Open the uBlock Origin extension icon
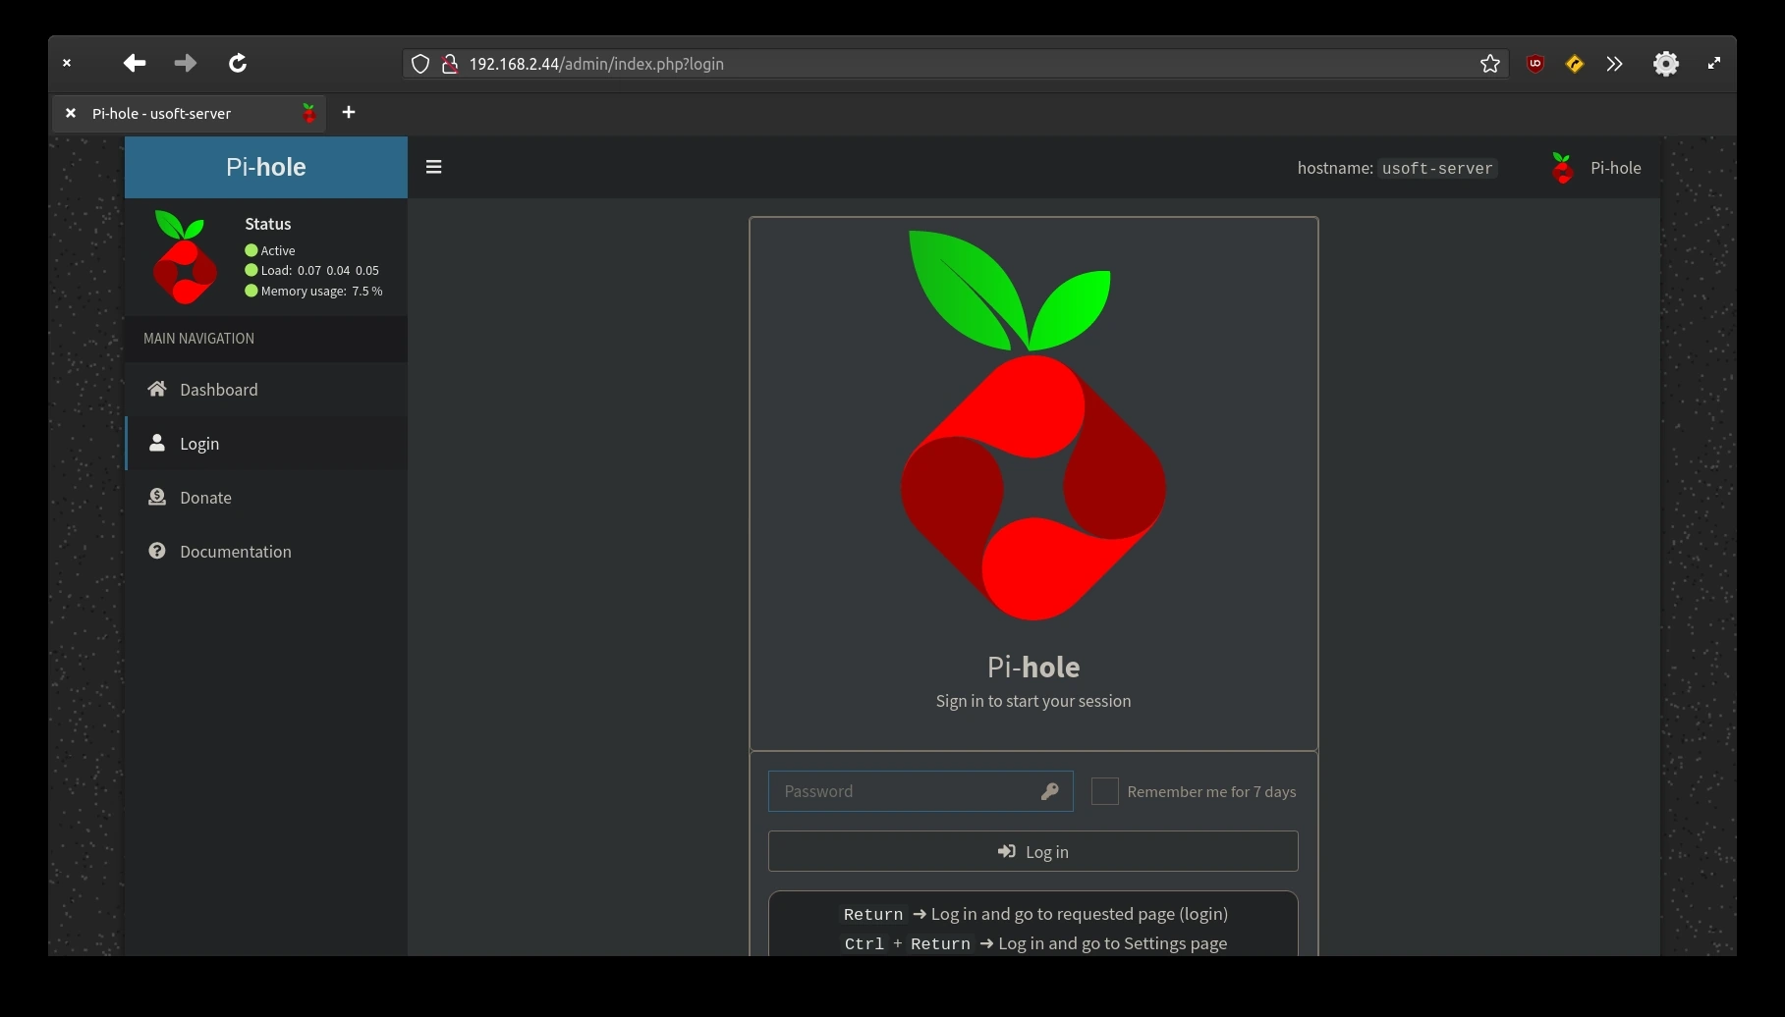This screenshot has width=1785, height=1017. (1535, 64)
